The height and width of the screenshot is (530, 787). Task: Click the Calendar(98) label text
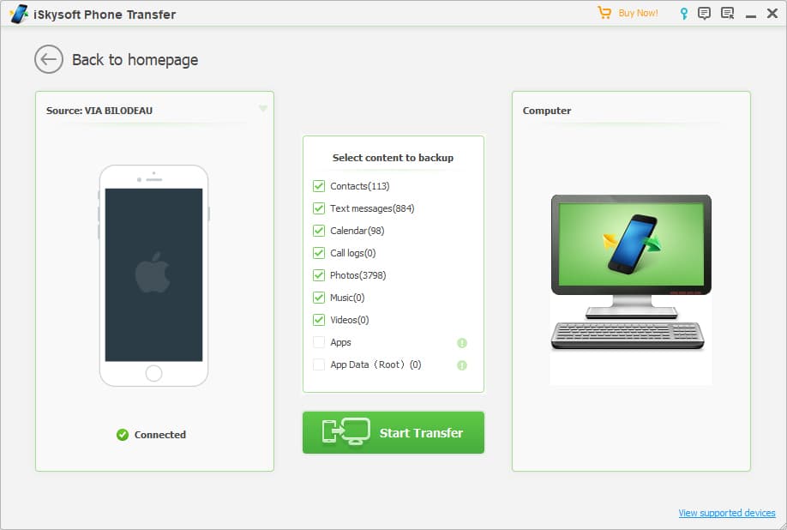(x=357, y=231)
